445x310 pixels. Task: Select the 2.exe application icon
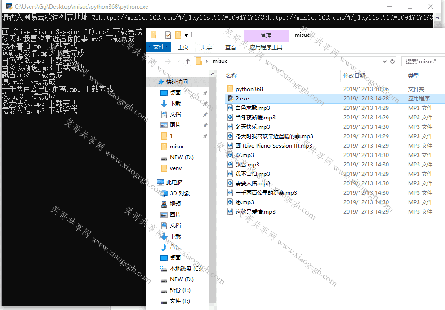[231, 98]
